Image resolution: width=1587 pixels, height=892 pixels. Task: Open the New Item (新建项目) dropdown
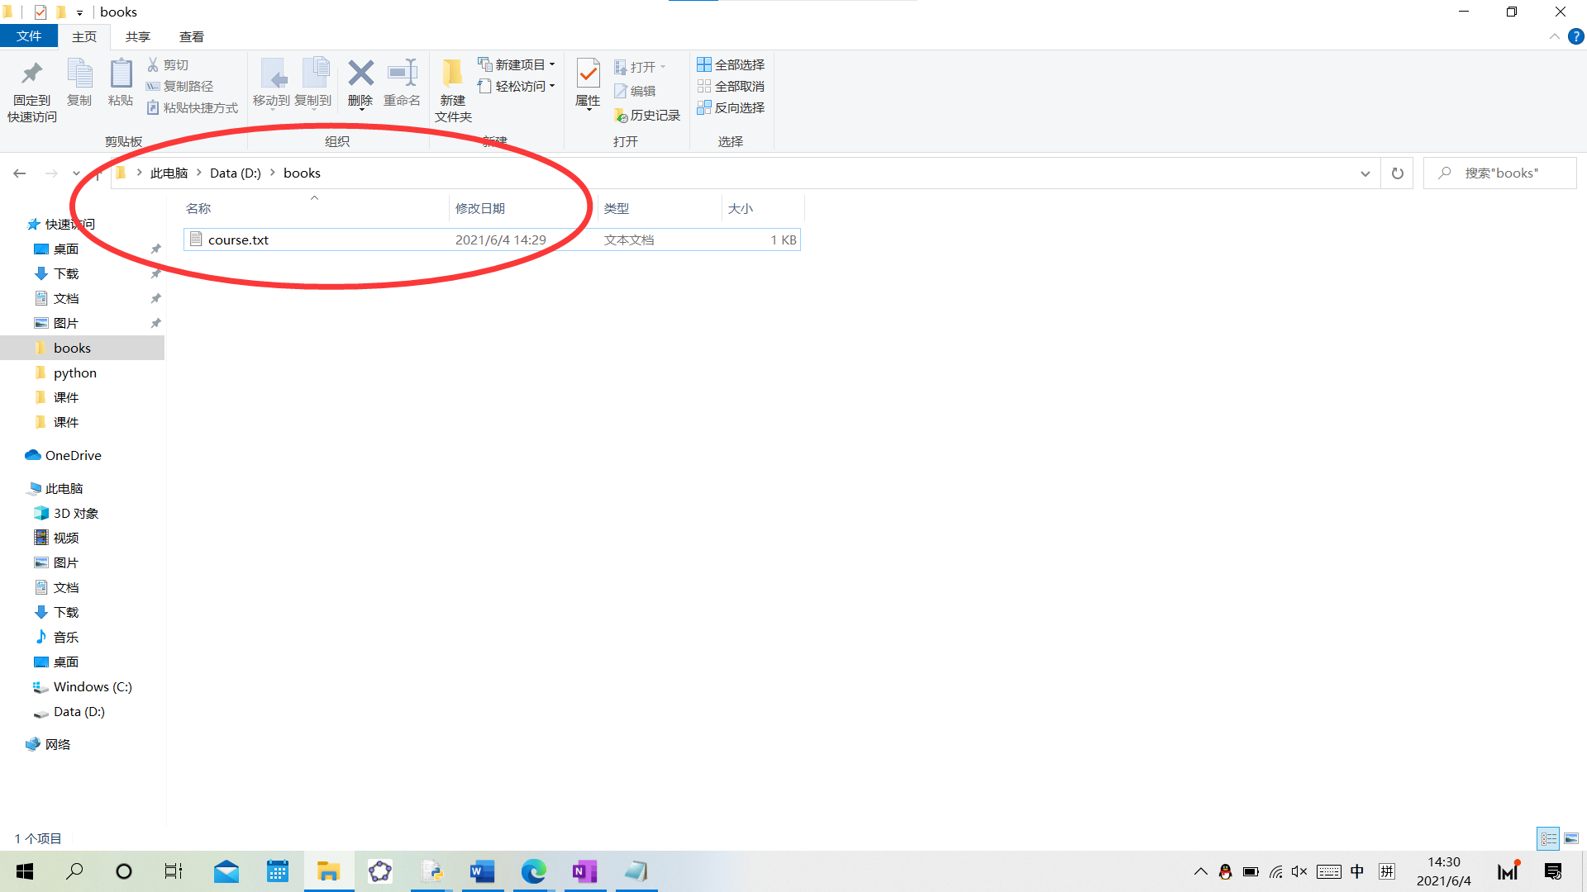click(x=517, y=64)
